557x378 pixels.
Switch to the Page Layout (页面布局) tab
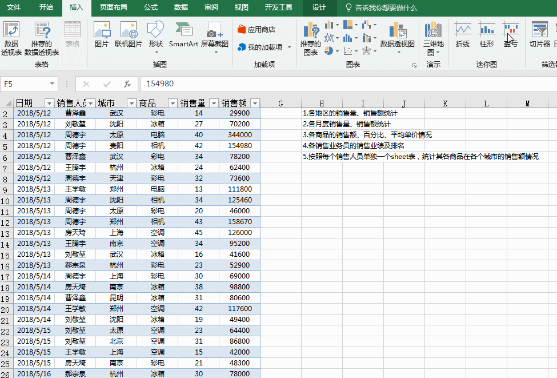click(113, 7)
